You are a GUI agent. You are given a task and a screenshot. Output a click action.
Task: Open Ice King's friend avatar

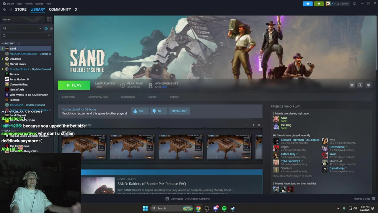point(276,126)
